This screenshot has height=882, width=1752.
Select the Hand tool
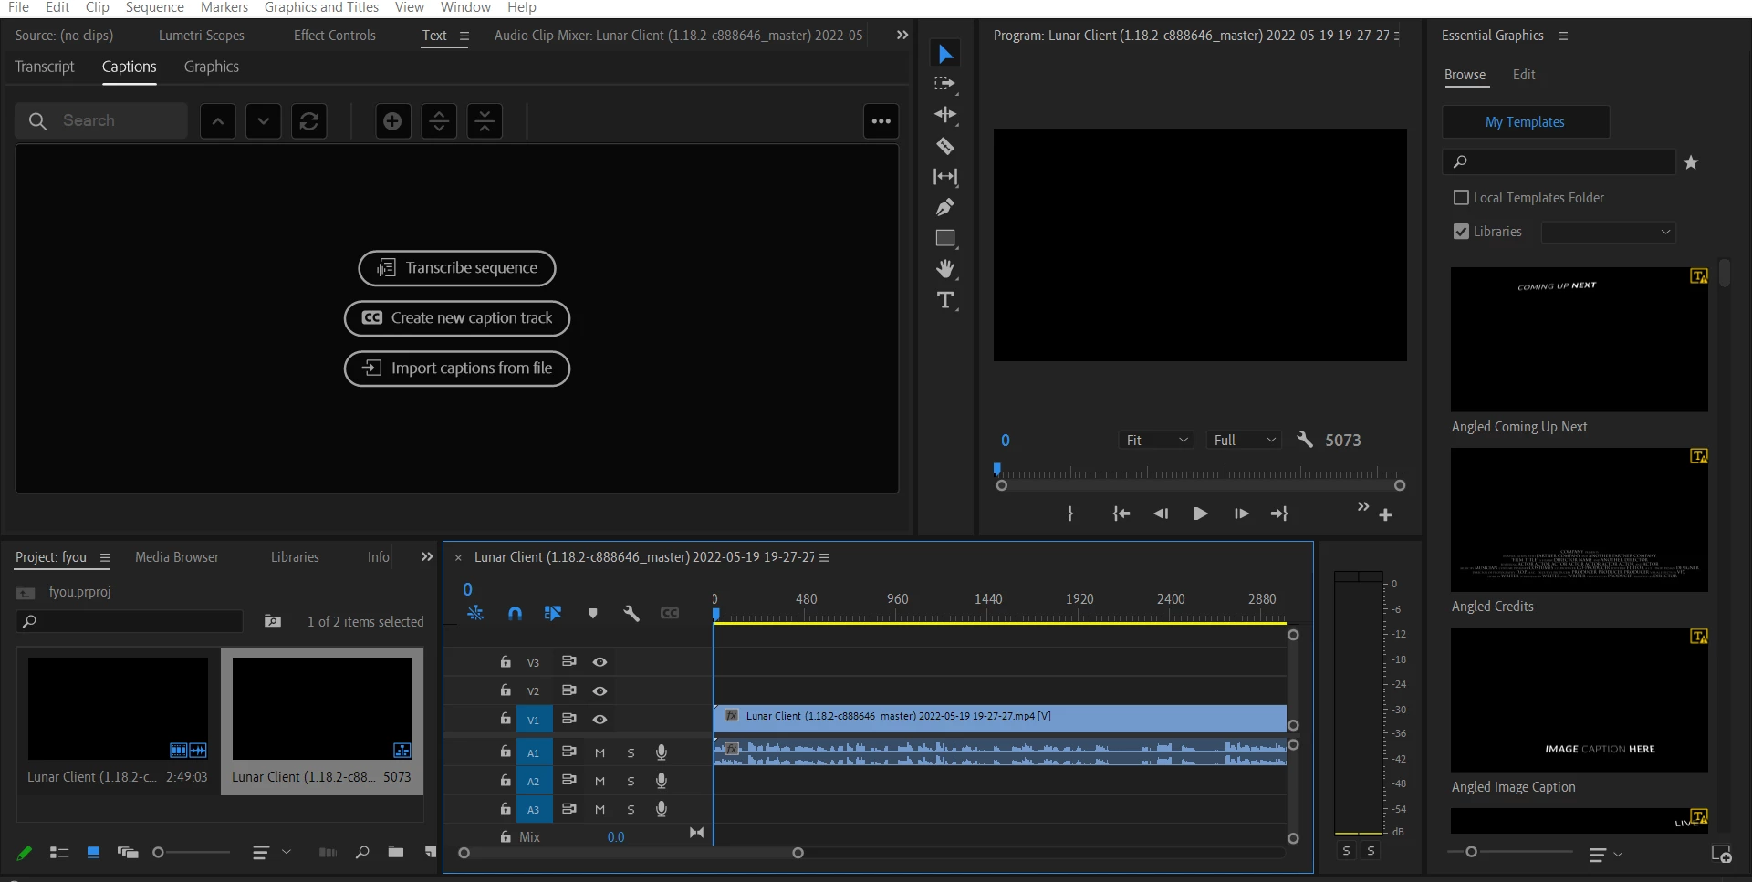(x=945, y=269)
